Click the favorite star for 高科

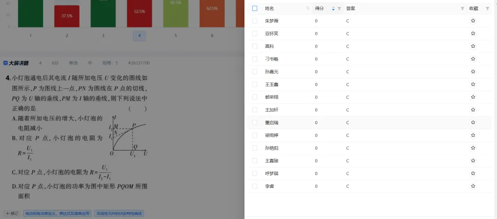point(473,46)
